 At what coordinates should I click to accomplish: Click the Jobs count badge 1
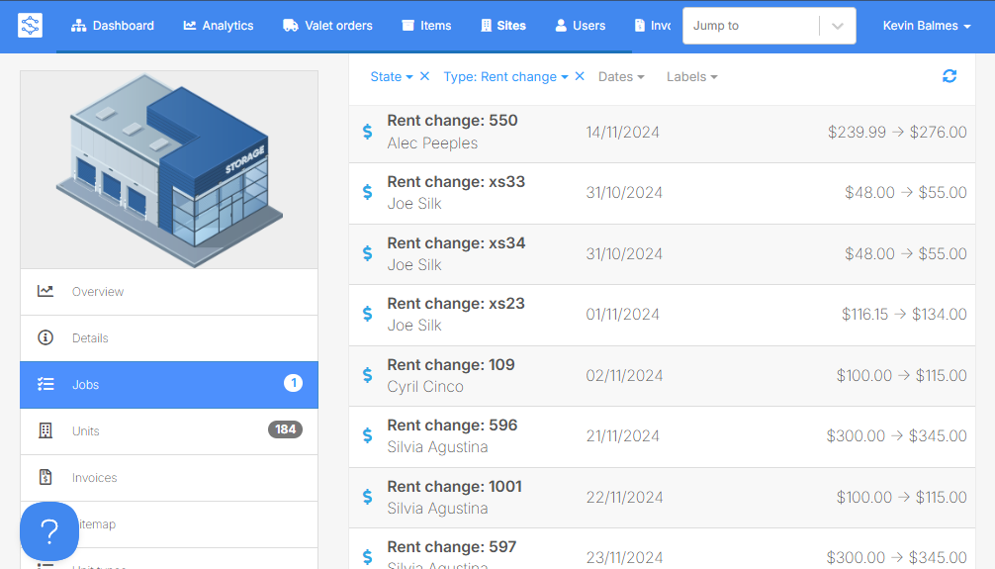pos(293,383)
